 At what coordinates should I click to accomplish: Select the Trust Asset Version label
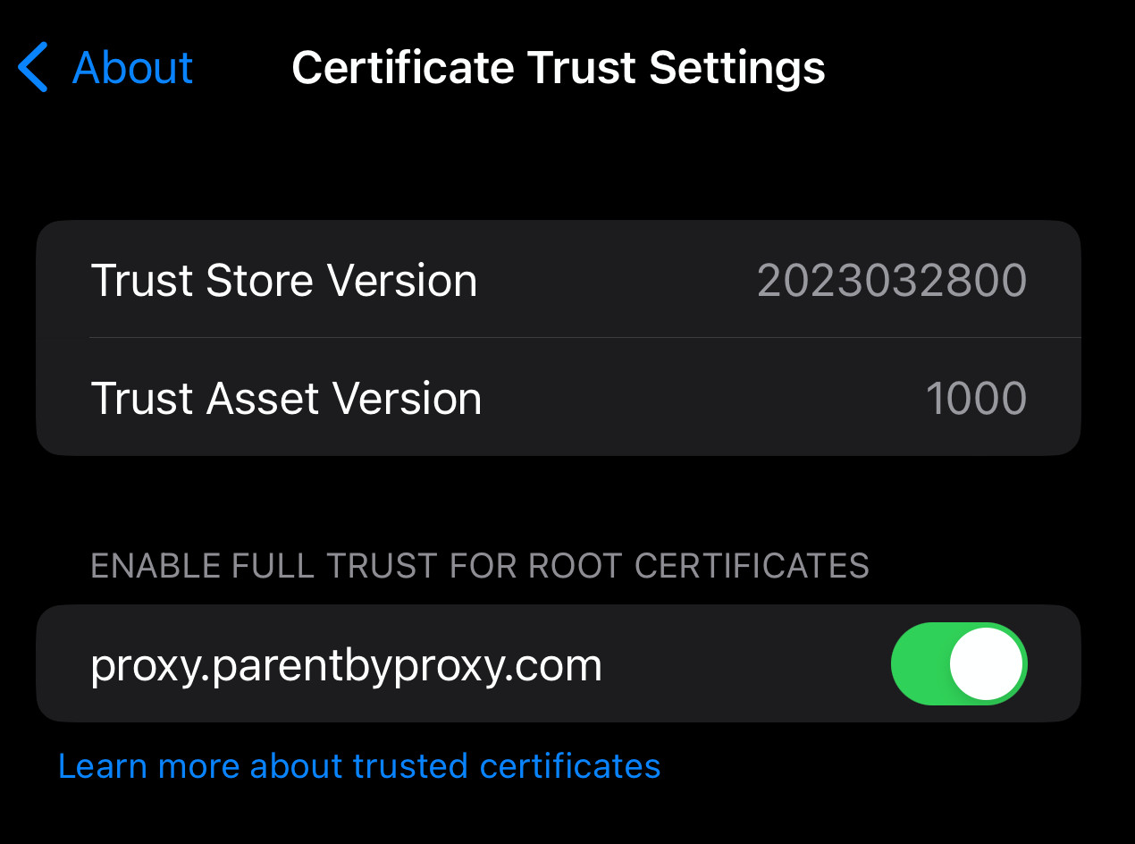[286, 398]
